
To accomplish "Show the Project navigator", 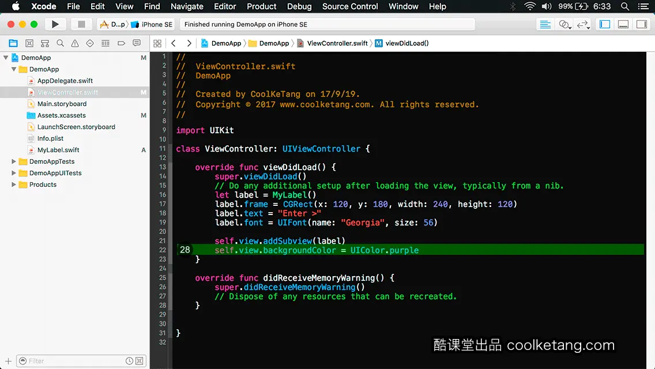I will [x=13, y=43].
